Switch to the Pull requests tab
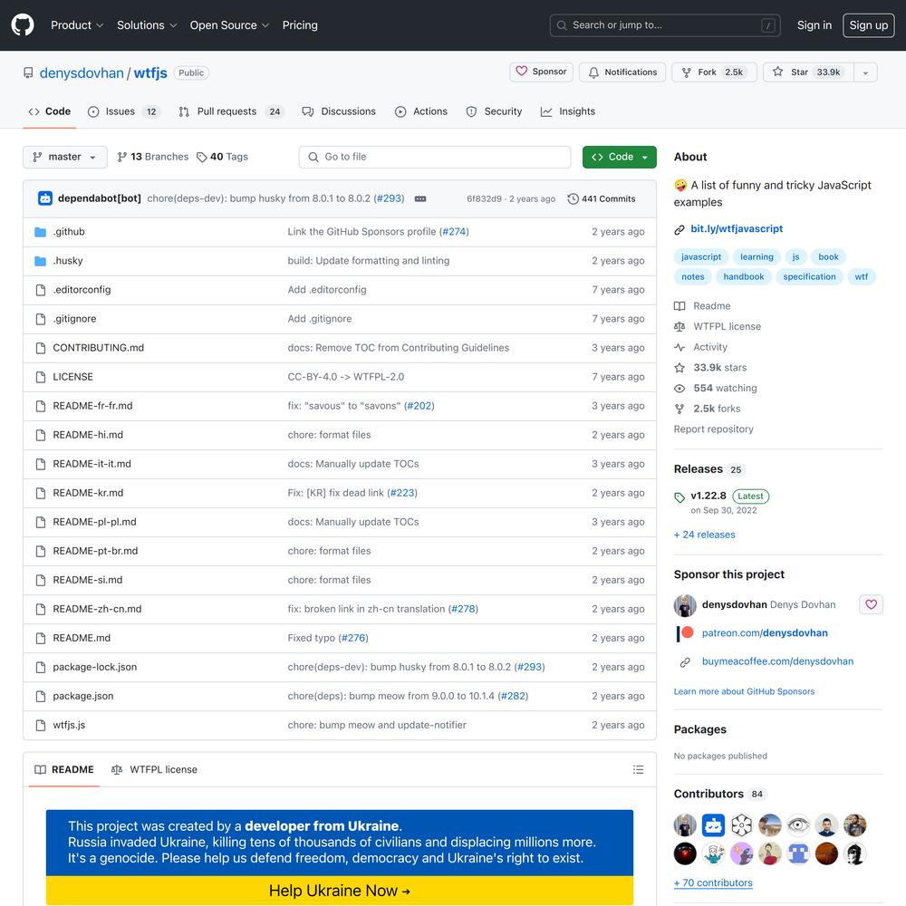 (230, 111)
